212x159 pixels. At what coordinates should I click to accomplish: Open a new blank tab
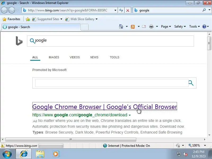tap(85, 27)
